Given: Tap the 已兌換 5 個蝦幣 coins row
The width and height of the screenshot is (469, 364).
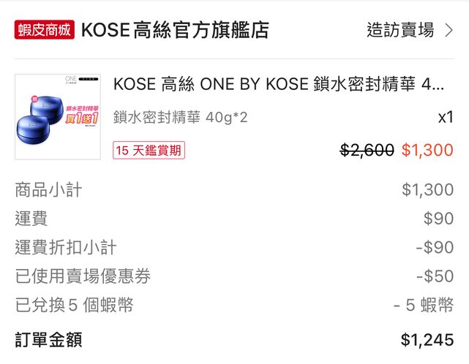Looking at the screenshot, I should coord(74,306).
